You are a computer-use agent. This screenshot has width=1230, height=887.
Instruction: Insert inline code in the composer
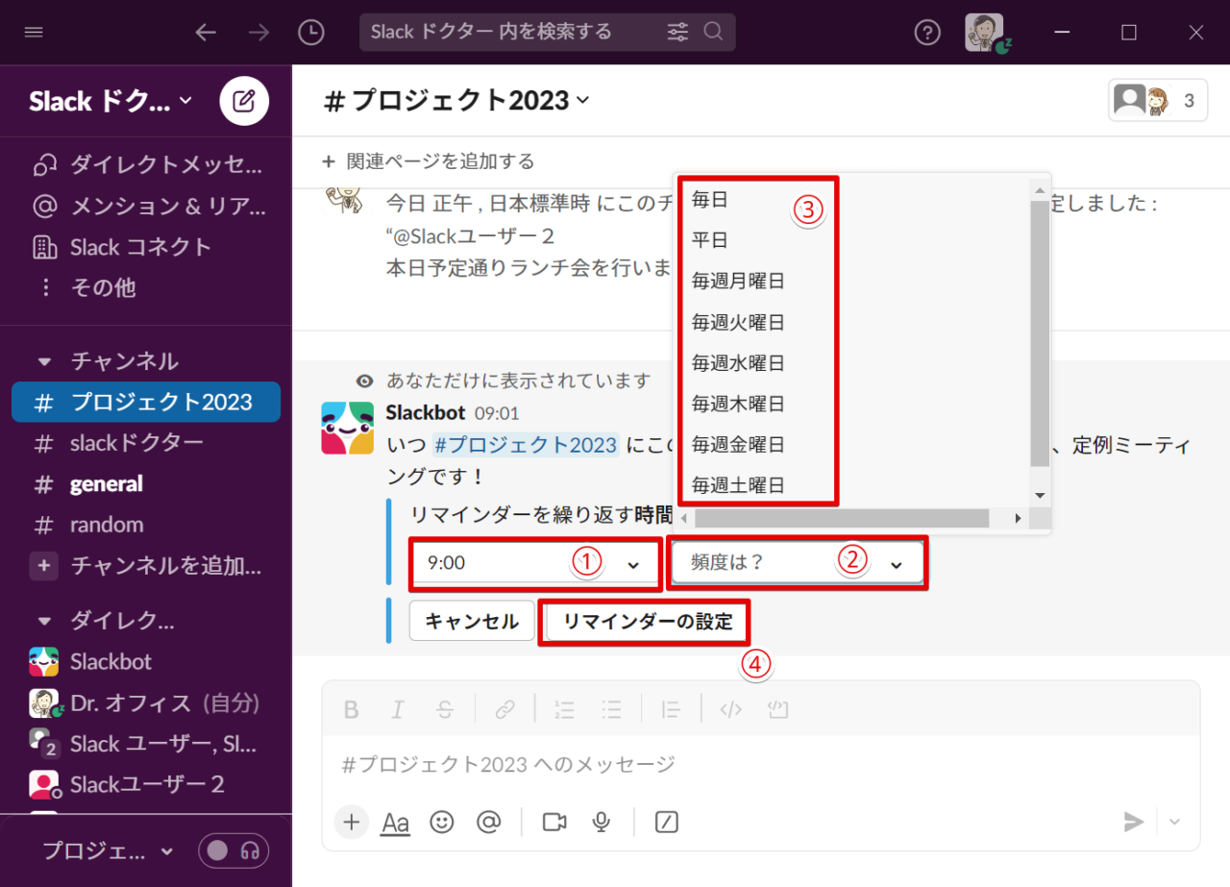731,710
